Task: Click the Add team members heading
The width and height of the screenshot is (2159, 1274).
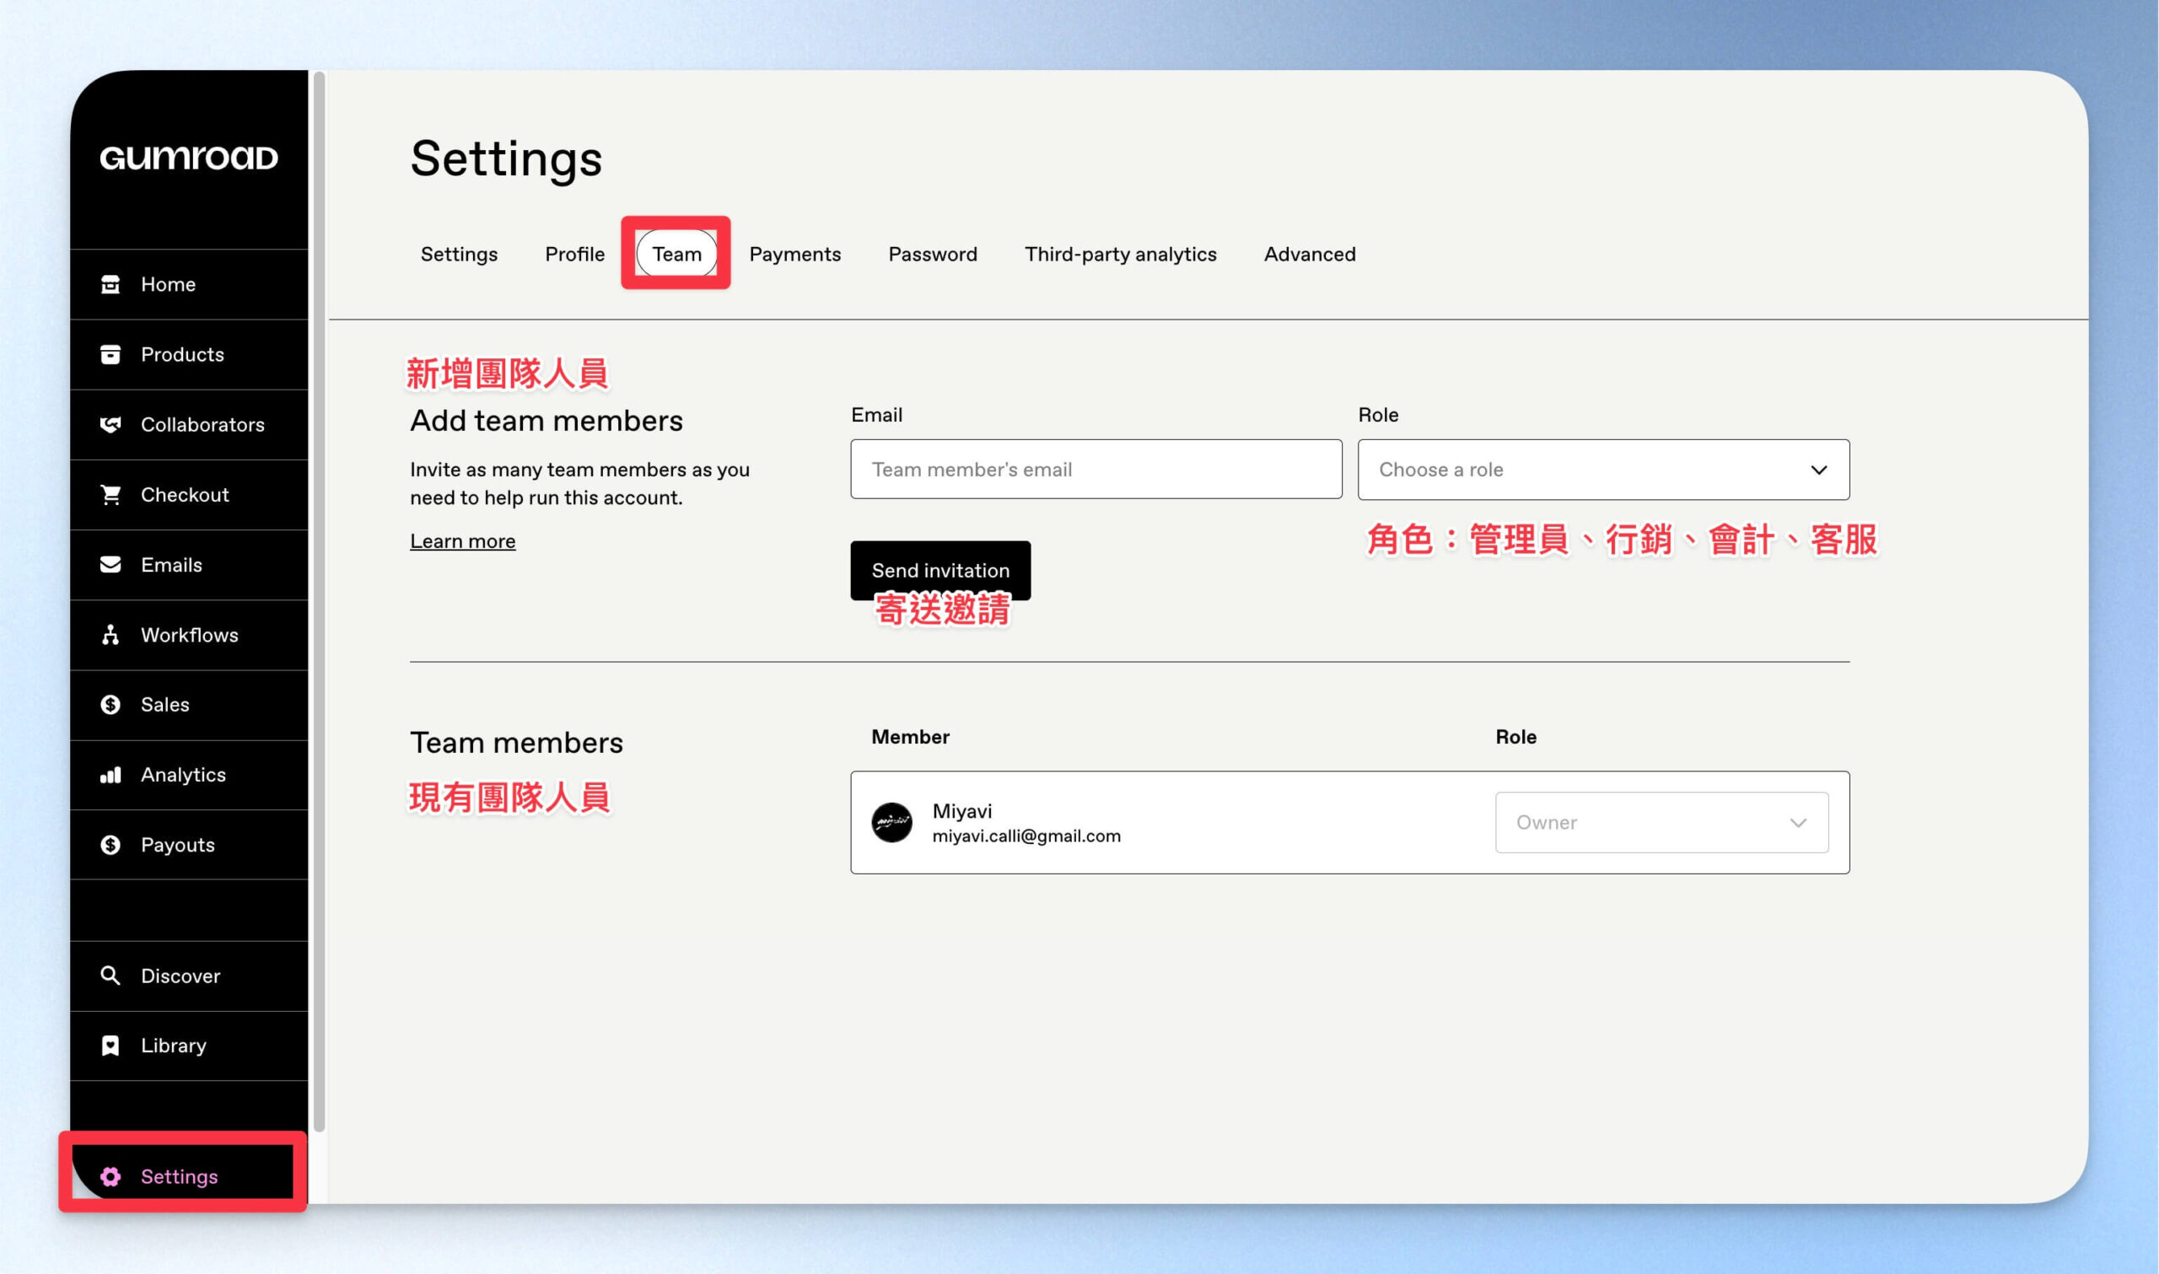Action: coord(546,421)
